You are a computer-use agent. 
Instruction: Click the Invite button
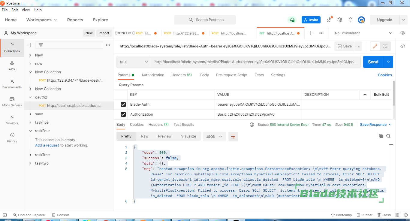311,20
